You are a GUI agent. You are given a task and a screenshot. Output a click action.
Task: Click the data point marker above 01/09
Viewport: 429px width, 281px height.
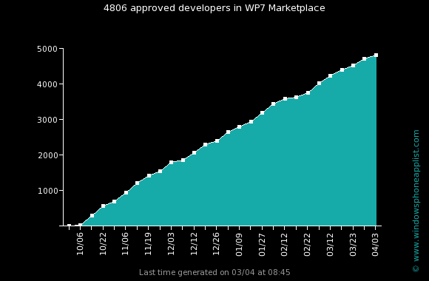(240, 126)
